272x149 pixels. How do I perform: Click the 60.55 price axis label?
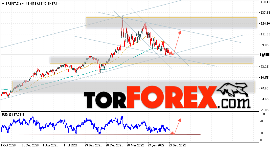265,77
